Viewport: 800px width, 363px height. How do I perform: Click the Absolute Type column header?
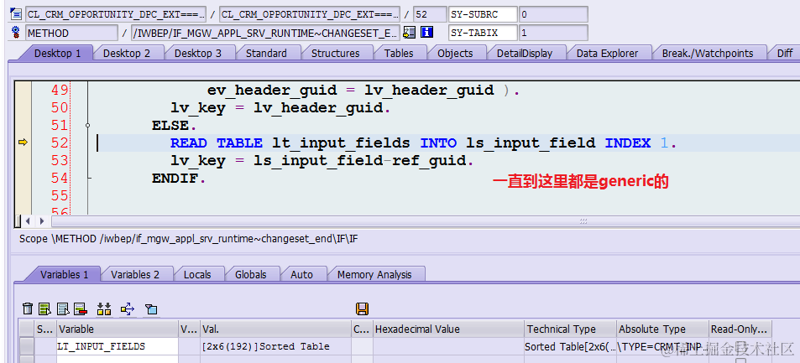click(x=663, y=329)
